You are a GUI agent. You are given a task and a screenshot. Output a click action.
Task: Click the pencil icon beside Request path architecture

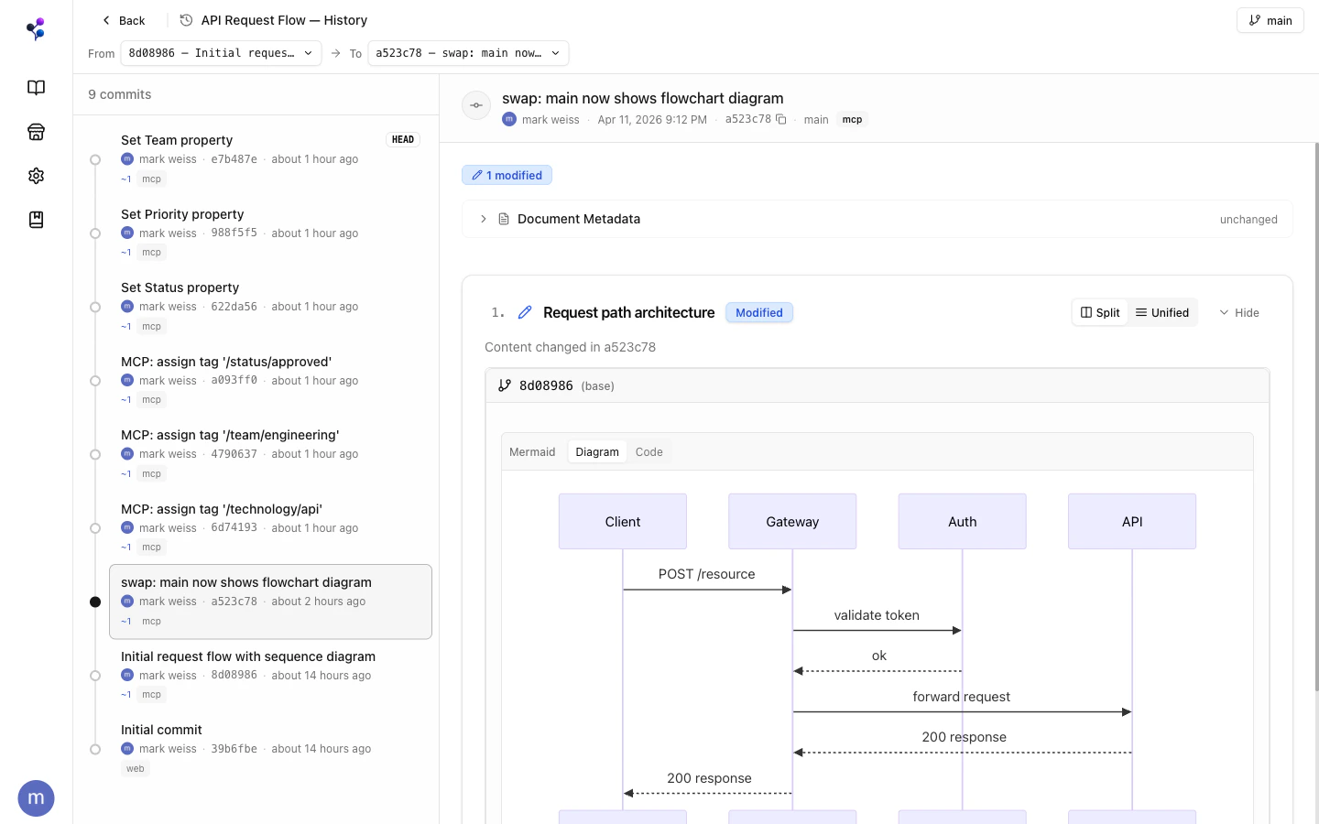point(525,312)
